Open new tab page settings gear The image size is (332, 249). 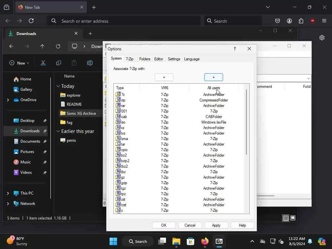[x=322, y=38]
